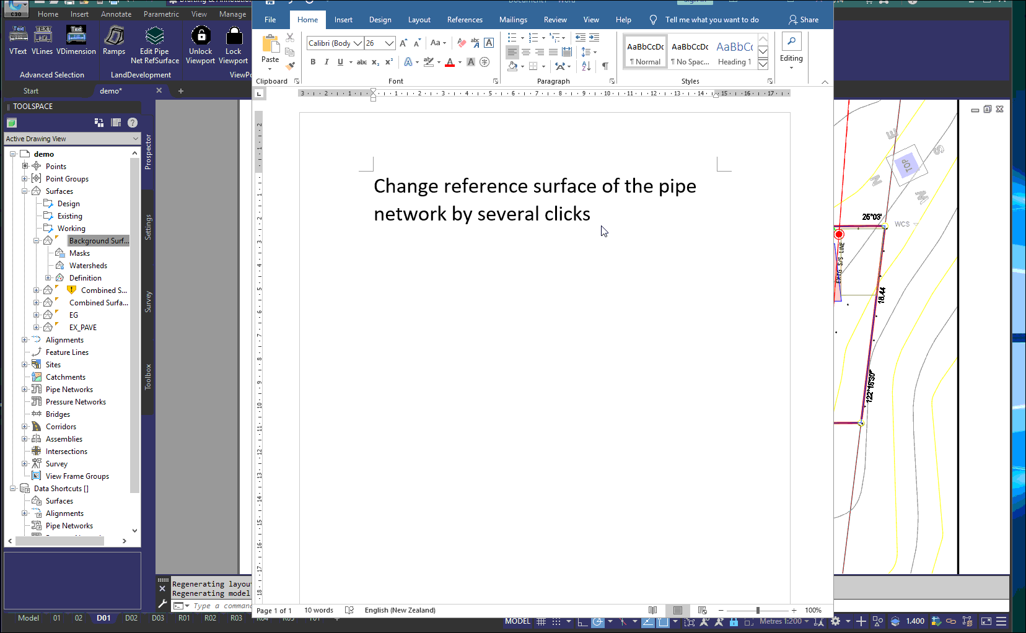
Task: Increase the font size with Grow Font
Action: click(x=403, y=43)
